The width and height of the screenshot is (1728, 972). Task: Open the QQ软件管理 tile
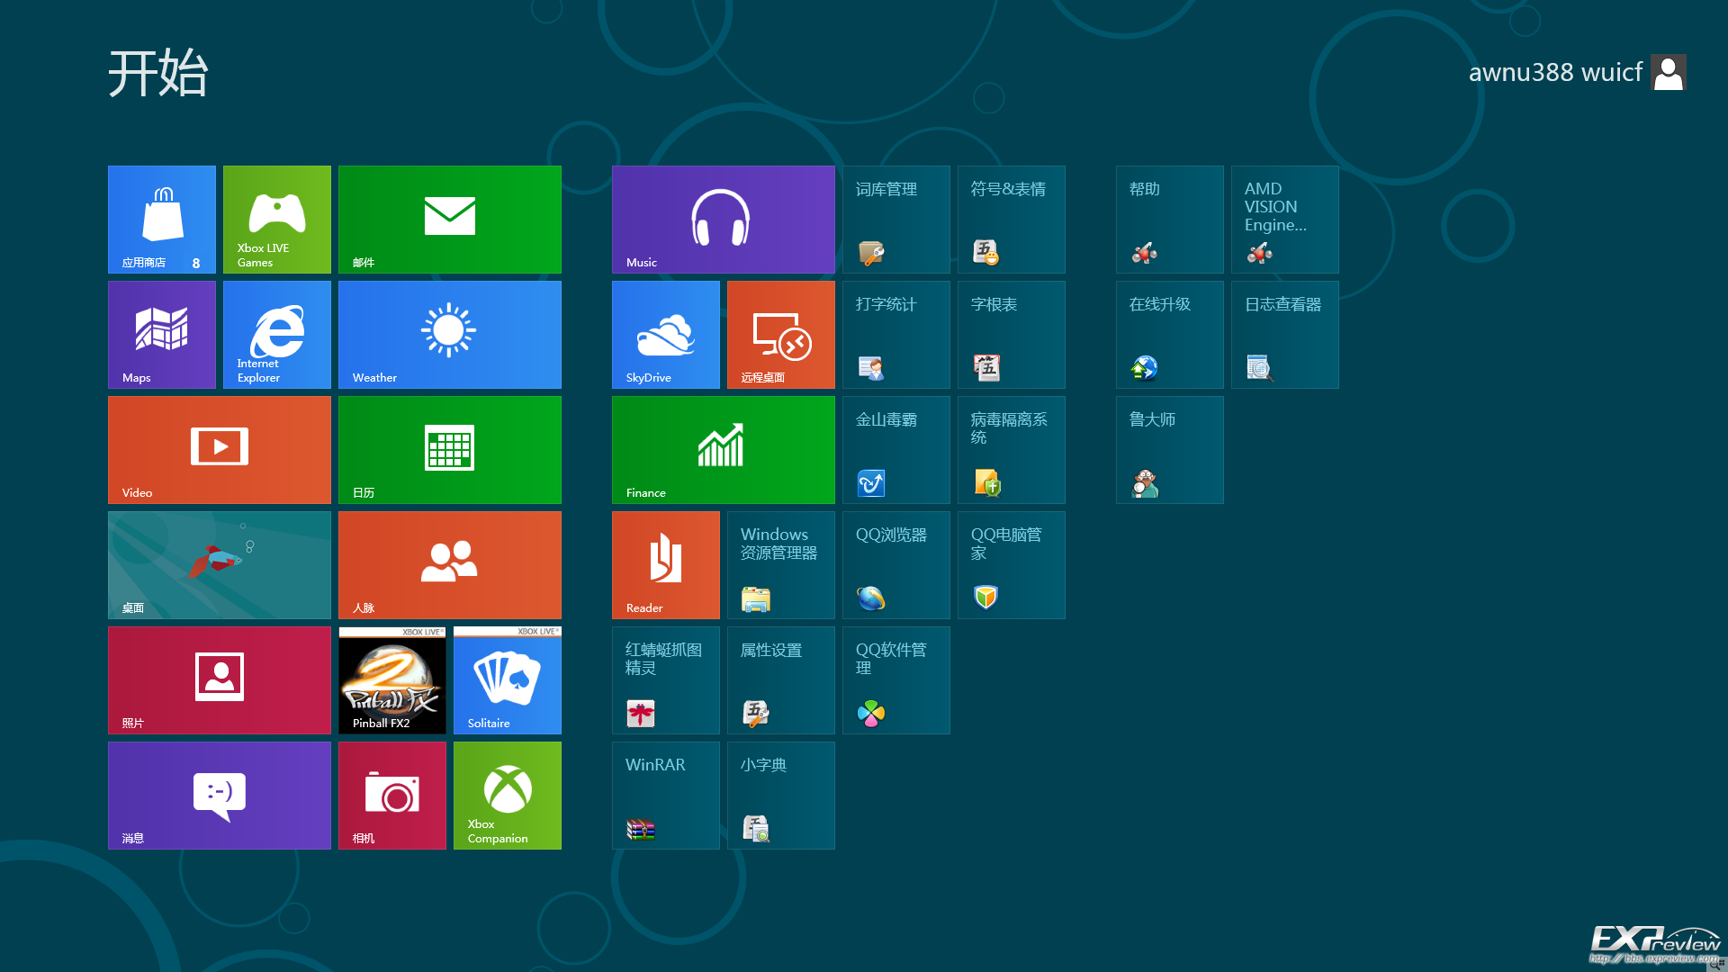(896, 680)
